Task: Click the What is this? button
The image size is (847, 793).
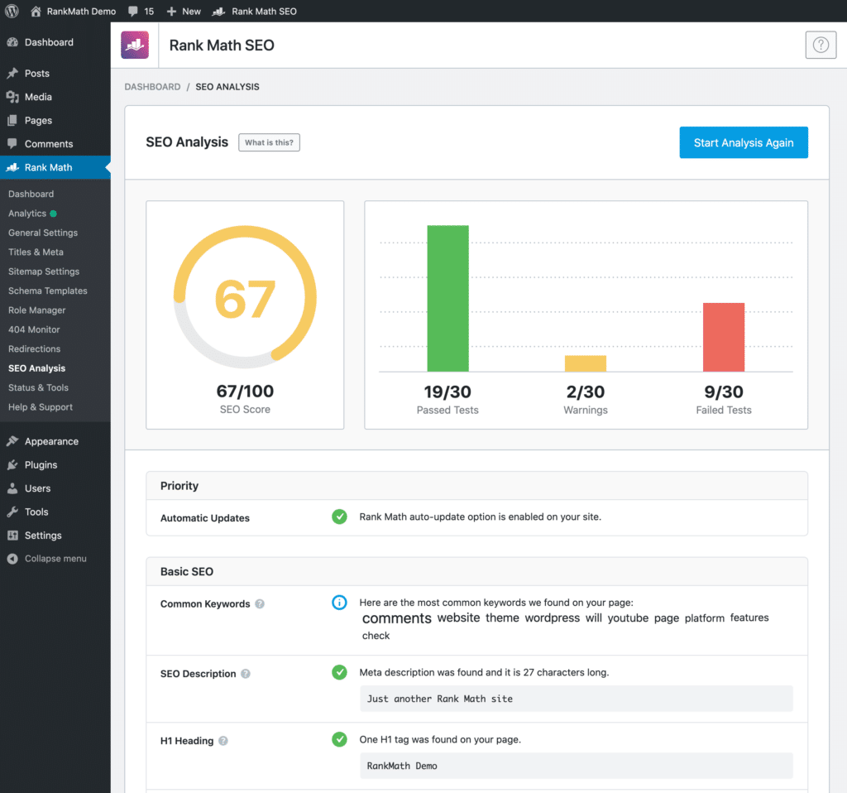Action: (x=269, y=142)
